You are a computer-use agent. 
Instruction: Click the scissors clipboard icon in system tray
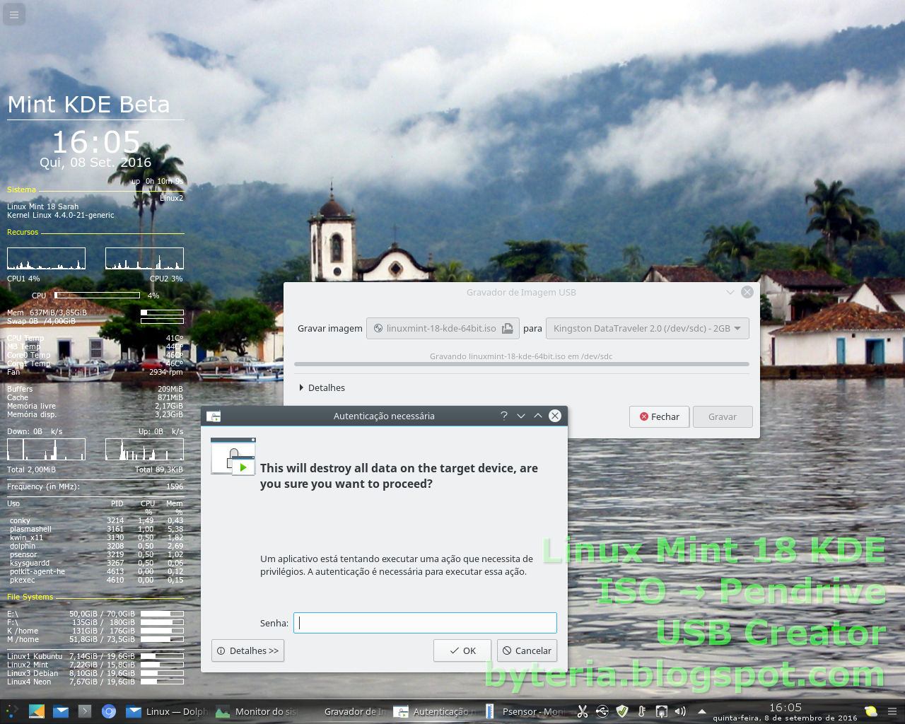583,711
